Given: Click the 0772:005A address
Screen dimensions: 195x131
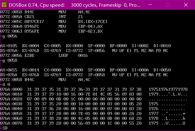Looking at the screenshot, I should pyautogui.click(x=11, y=17).
